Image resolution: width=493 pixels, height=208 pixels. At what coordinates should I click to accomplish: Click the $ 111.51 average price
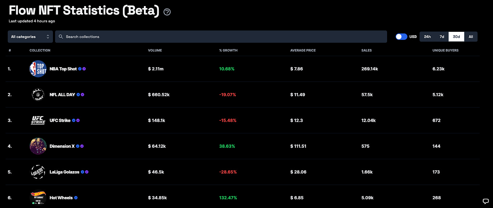click(x=298, y=146)
